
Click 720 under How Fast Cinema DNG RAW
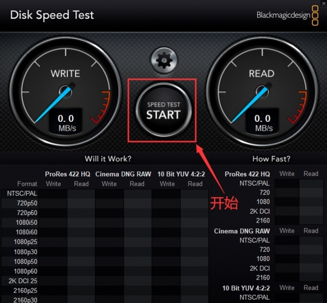[x=265, y=250]
